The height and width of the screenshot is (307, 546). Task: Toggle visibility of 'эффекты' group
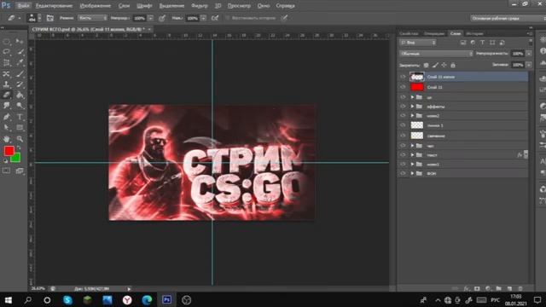click(x=403, y=107)
